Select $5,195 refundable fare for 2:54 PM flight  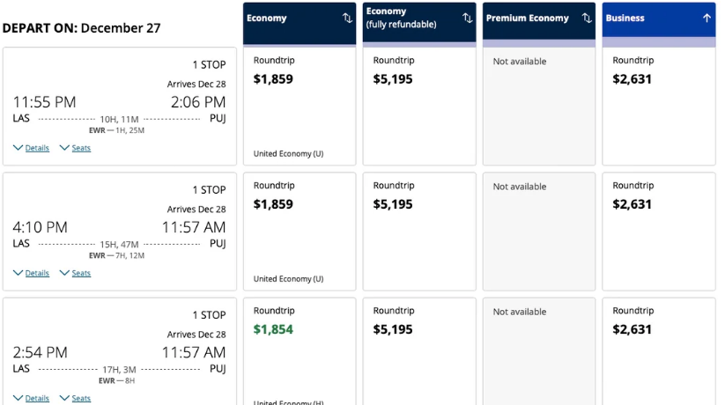pyautogui.click(x=419, y=350)
